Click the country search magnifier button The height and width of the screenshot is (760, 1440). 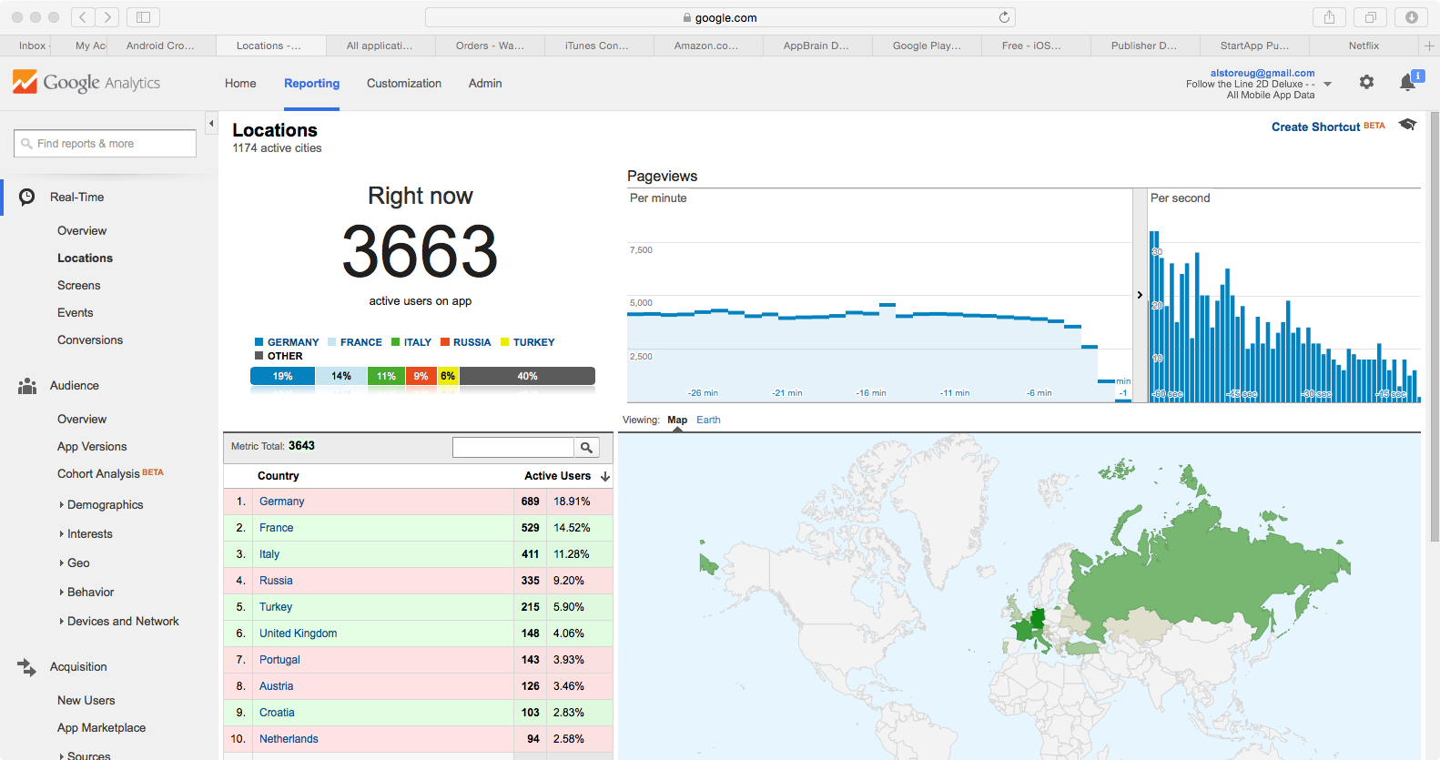click(587, 447)
